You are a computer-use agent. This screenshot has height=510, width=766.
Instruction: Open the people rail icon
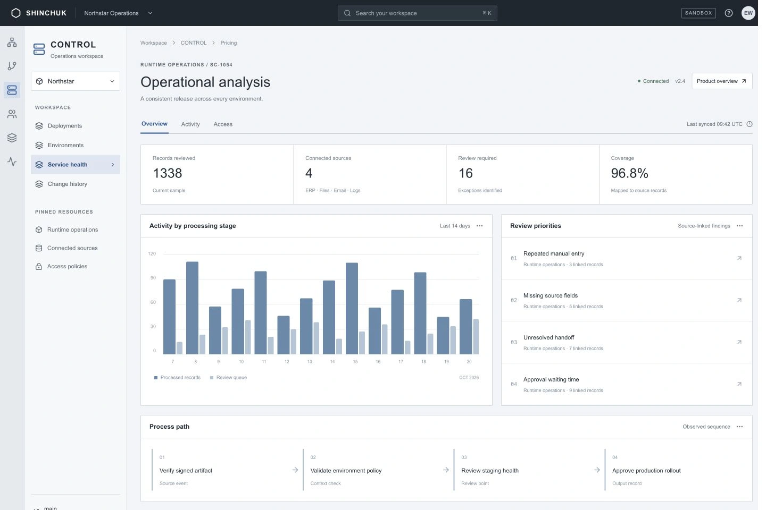(x=12, y=114)
